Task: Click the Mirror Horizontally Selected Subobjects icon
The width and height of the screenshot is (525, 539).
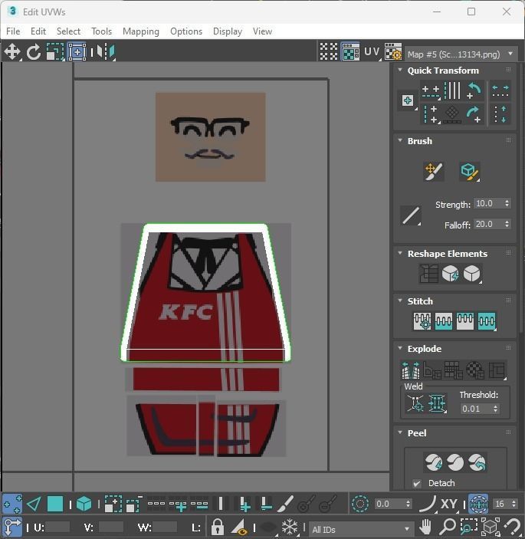Action: pos(106,52)
